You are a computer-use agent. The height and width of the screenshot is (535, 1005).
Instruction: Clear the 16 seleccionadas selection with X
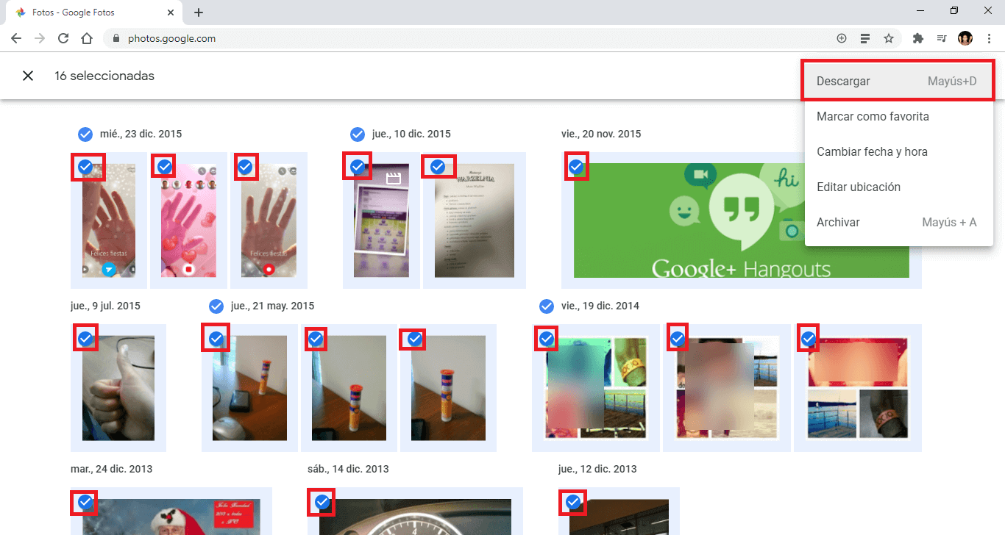click(x=28, y=76)
